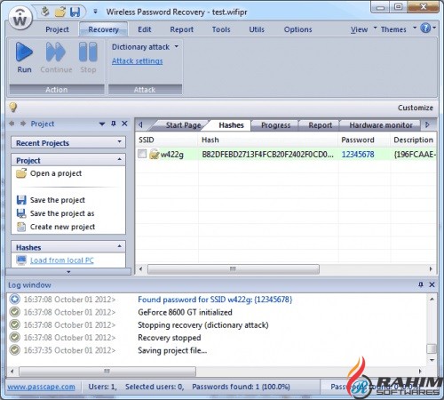Open the Report ribbon tab

coord(181,29)
